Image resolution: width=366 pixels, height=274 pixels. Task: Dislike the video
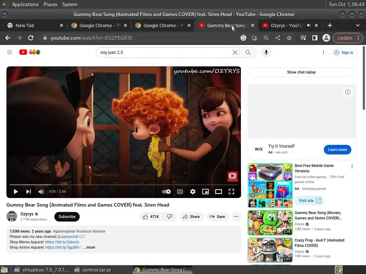coord(170,217)
